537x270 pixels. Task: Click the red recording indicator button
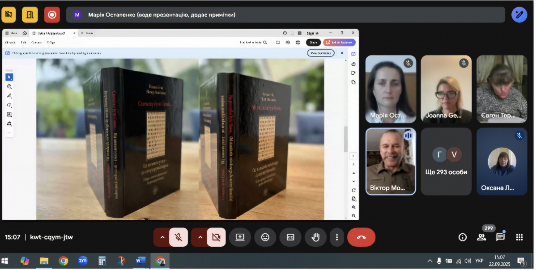(52, 15)
